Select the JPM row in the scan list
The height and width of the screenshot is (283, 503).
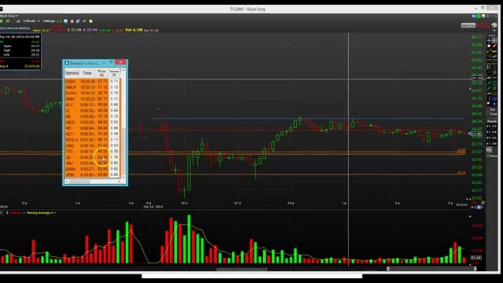(92, 175)
